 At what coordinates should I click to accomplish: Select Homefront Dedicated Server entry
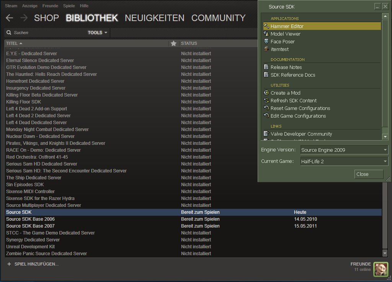[35, 81]
